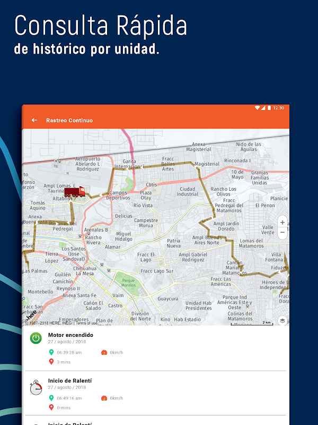
Task: Zoom in the map with the plus button
Action: [282, 222]
